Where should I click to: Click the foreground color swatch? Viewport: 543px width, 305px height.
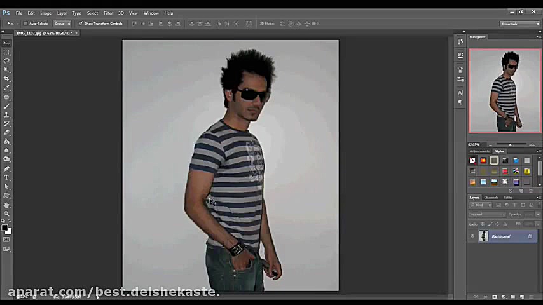[4, 227]
